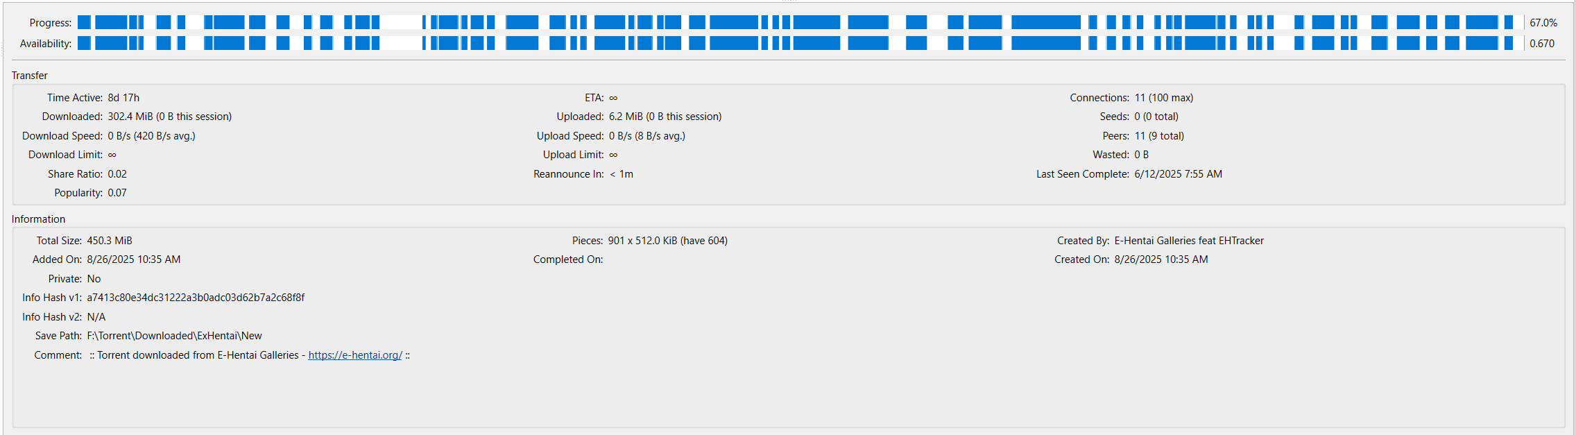Select the Connections 11 (100 max) value

1164,98
